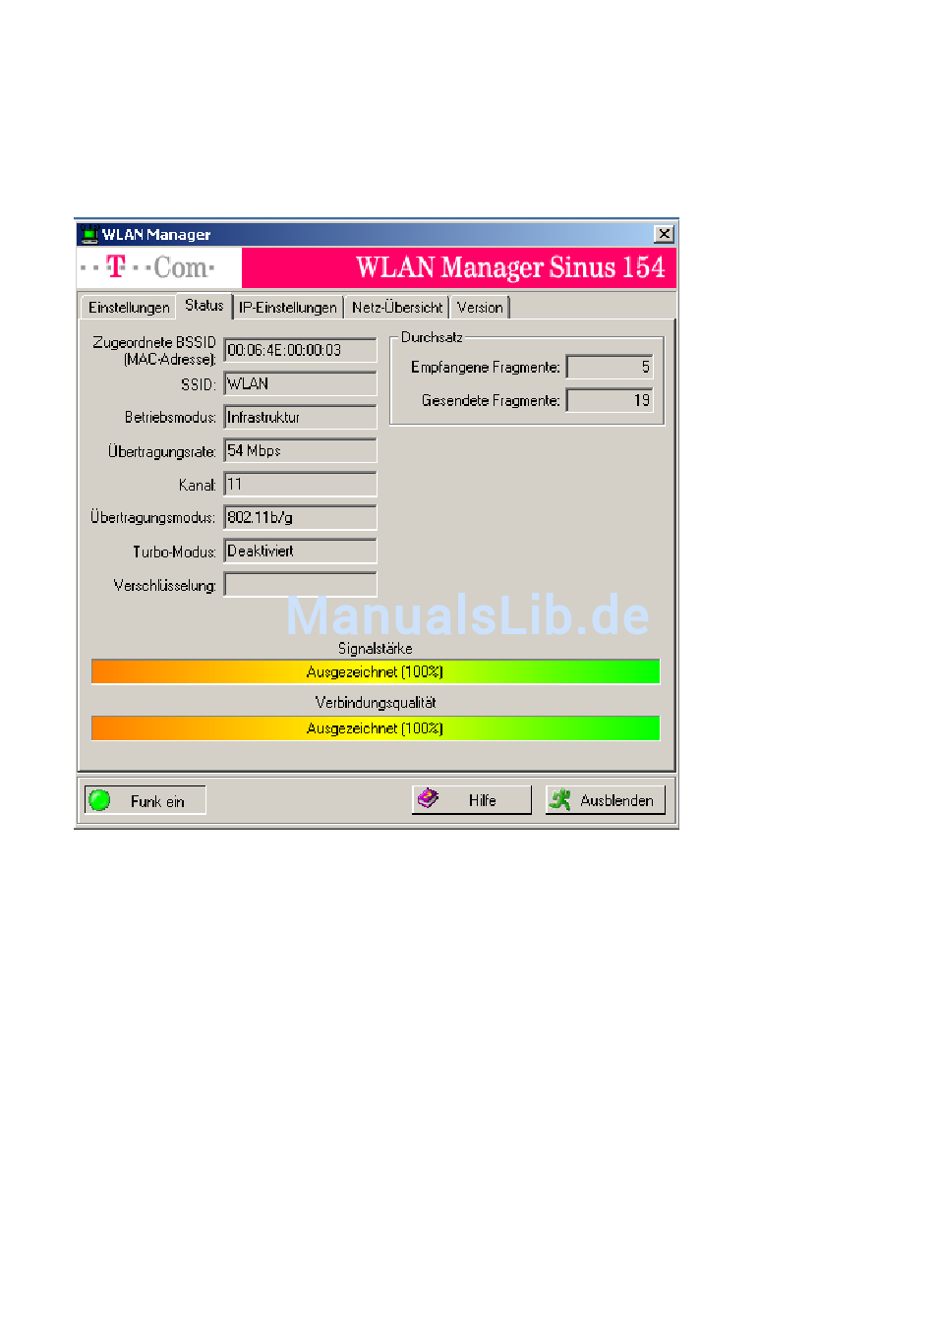Click the Kanal field showing 11
934x1336 pixels.
point(300,484)
